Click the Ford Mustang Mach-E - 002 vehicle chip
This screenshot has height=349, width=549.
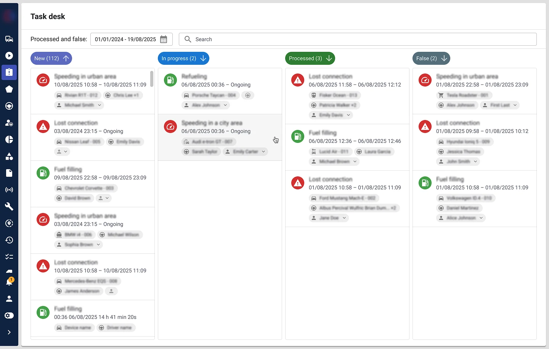(344, 198)
